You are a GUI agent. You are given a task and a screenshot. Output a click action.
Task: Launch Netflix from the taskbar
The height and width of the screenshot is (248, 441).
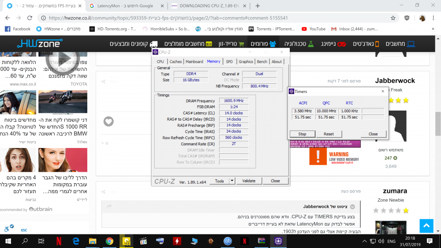point(59,241)
